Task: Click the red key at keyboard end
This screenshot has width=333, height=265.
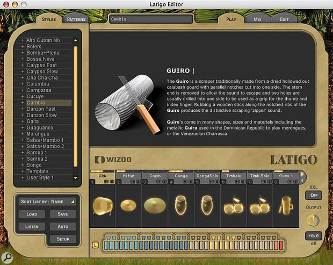Action: (x=281, y=245)
